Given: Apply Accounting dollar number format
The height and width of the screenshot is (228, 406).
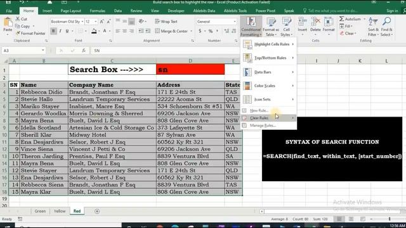Looking at the screenshot, I should [200, 31].
